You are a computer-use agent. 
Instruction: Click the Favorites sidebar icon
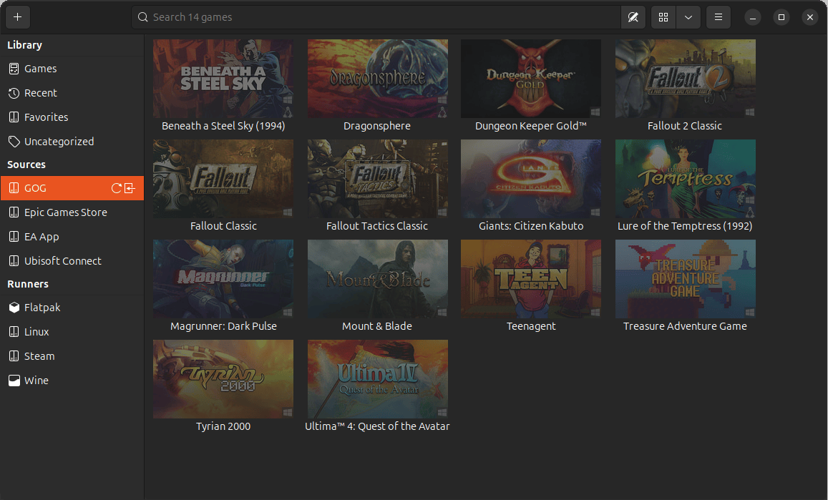pyautogui.click(x=14, y=117)
